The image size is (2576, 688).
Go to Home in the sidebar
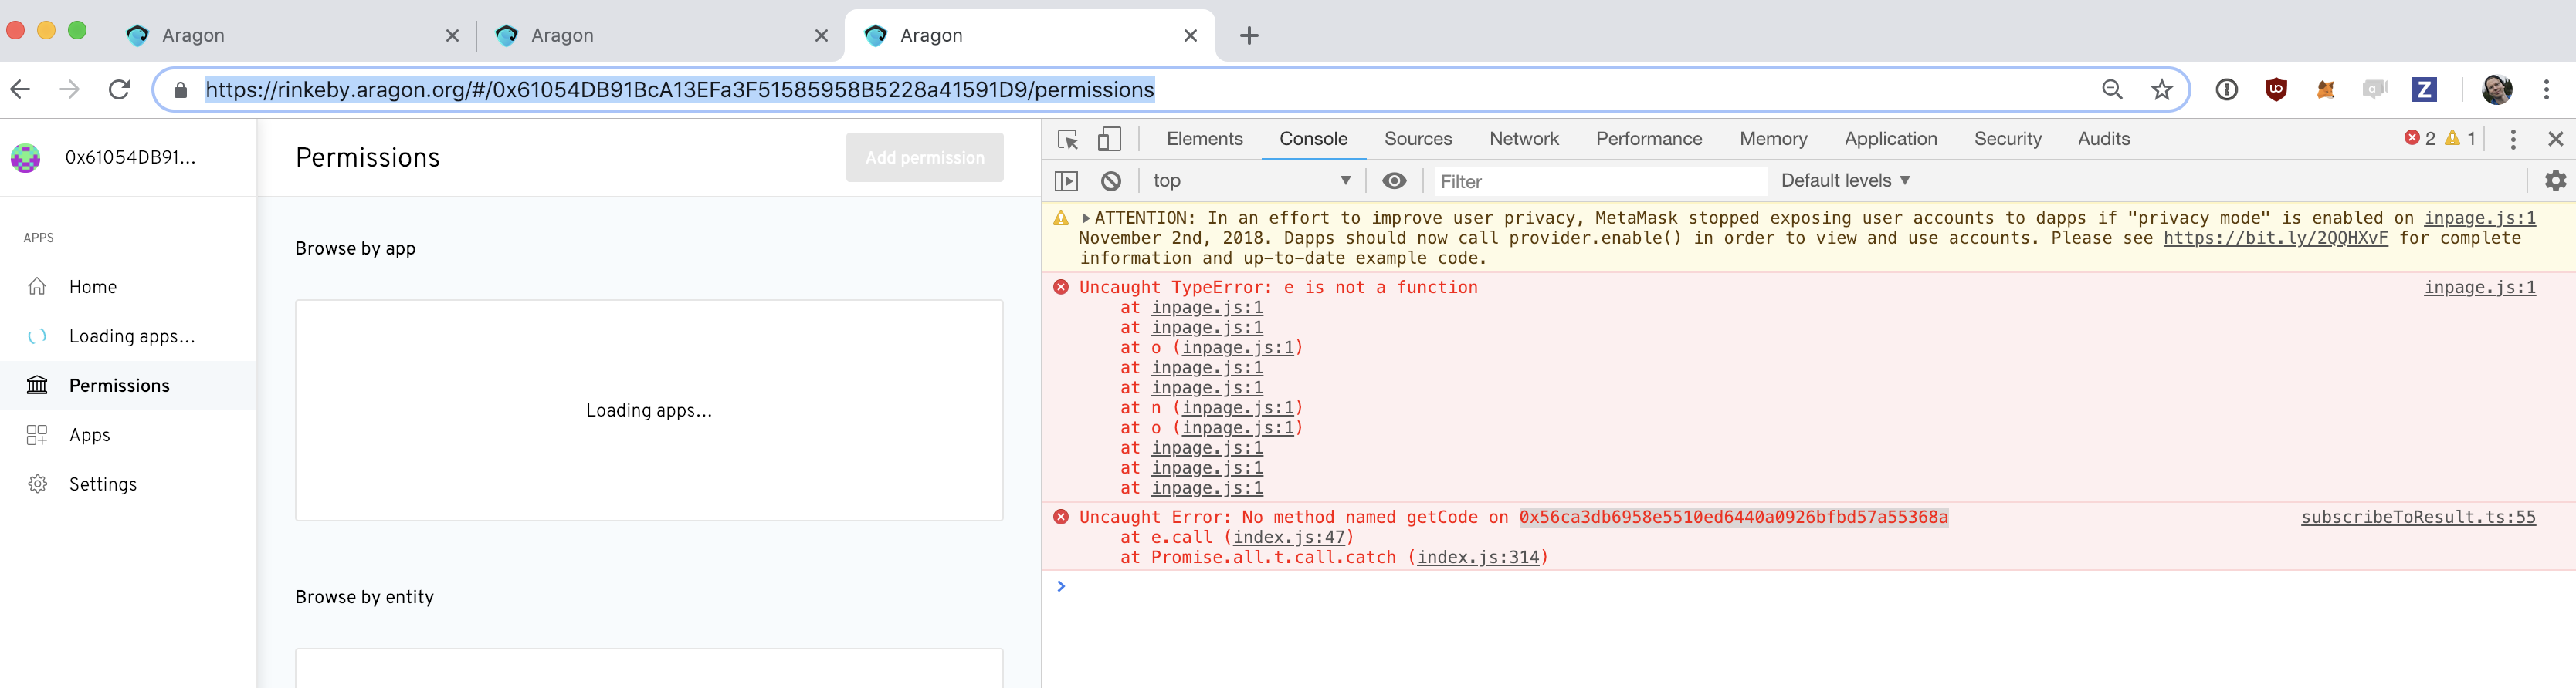128,287
